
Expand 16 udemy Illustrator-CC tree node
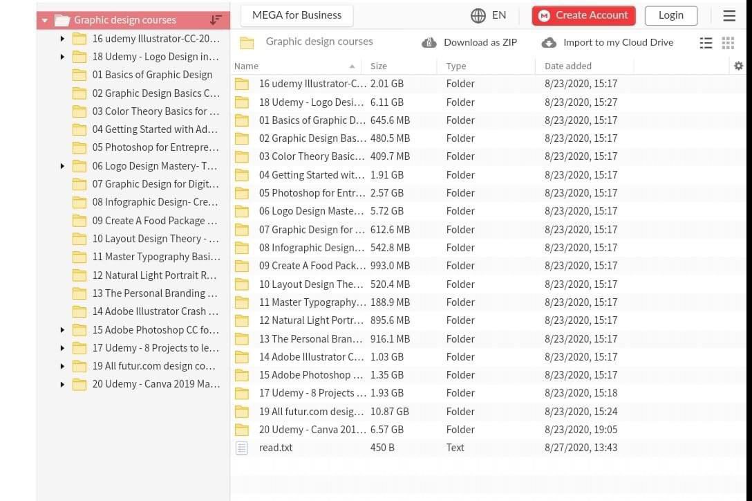[62, 39]
